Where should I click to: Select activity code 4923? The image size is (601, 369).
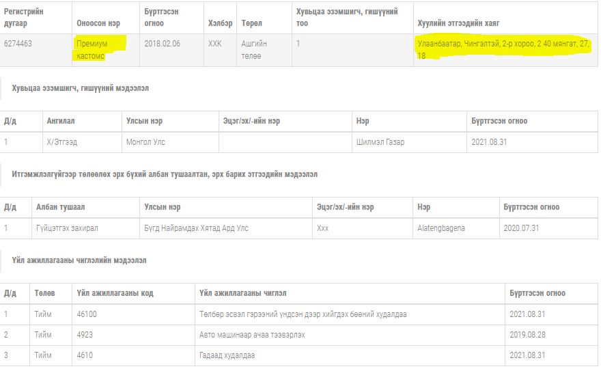[x=85, y=335]
